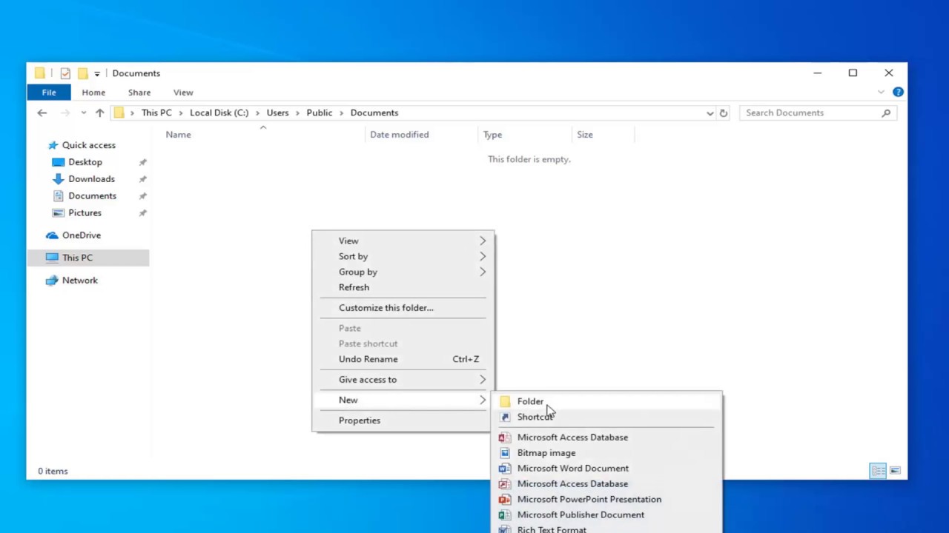Choose Properties in the context menu
This screenshot has width=949, height=533.
403,420
